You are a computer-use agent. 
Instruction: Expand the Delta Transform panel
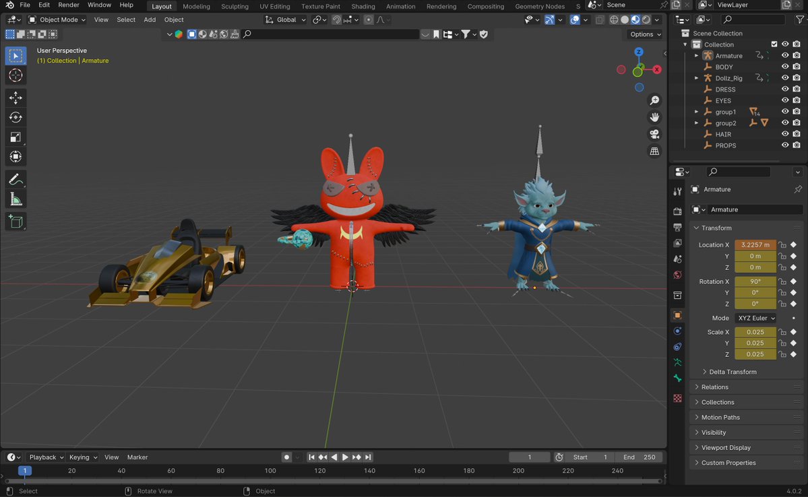tap(733, 372)
